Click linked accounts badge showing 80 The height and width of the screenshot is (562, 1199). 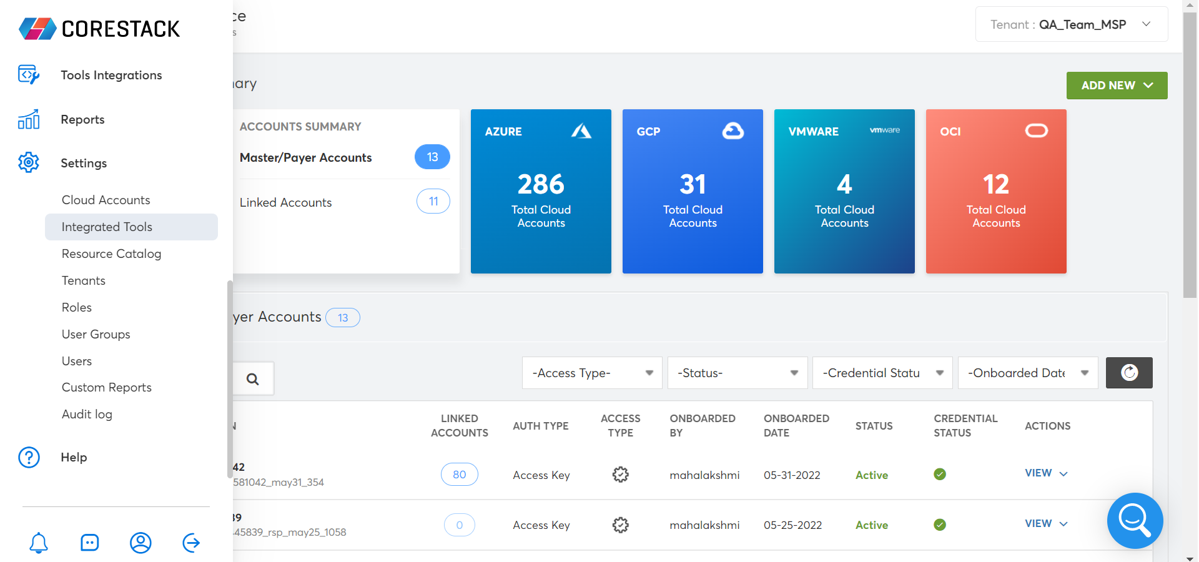click(460, 475)
